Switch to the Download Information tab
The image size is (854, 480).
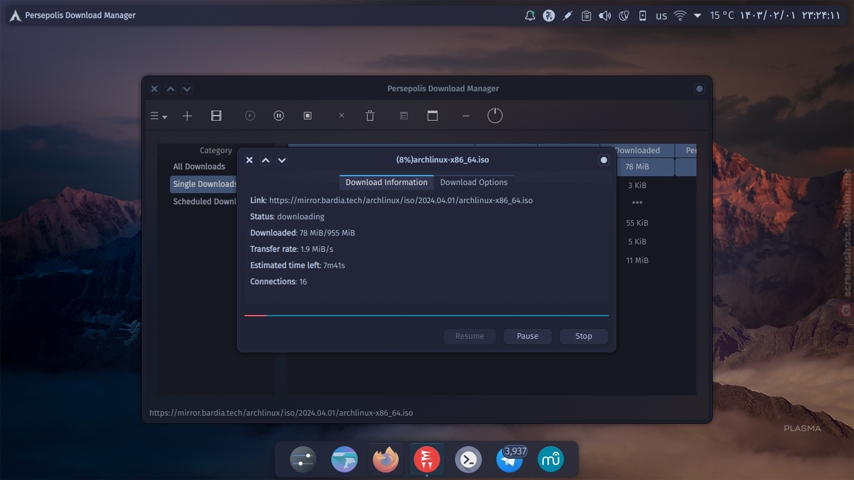click(x=386, y=182)
